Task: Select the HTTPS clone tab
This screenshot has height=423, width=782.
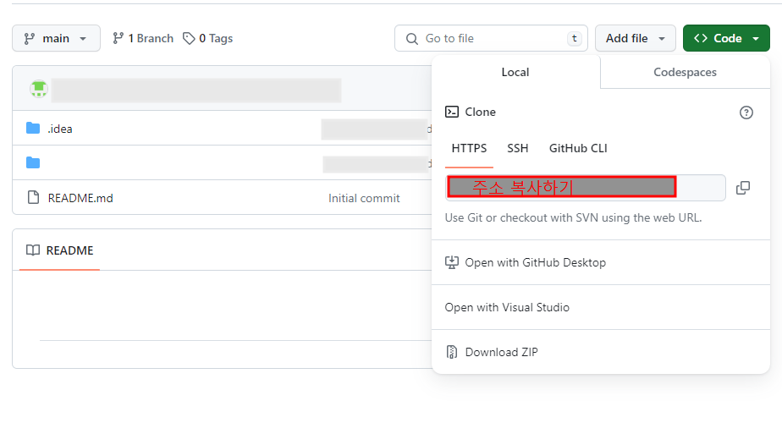Action: (x=469, y=149)
